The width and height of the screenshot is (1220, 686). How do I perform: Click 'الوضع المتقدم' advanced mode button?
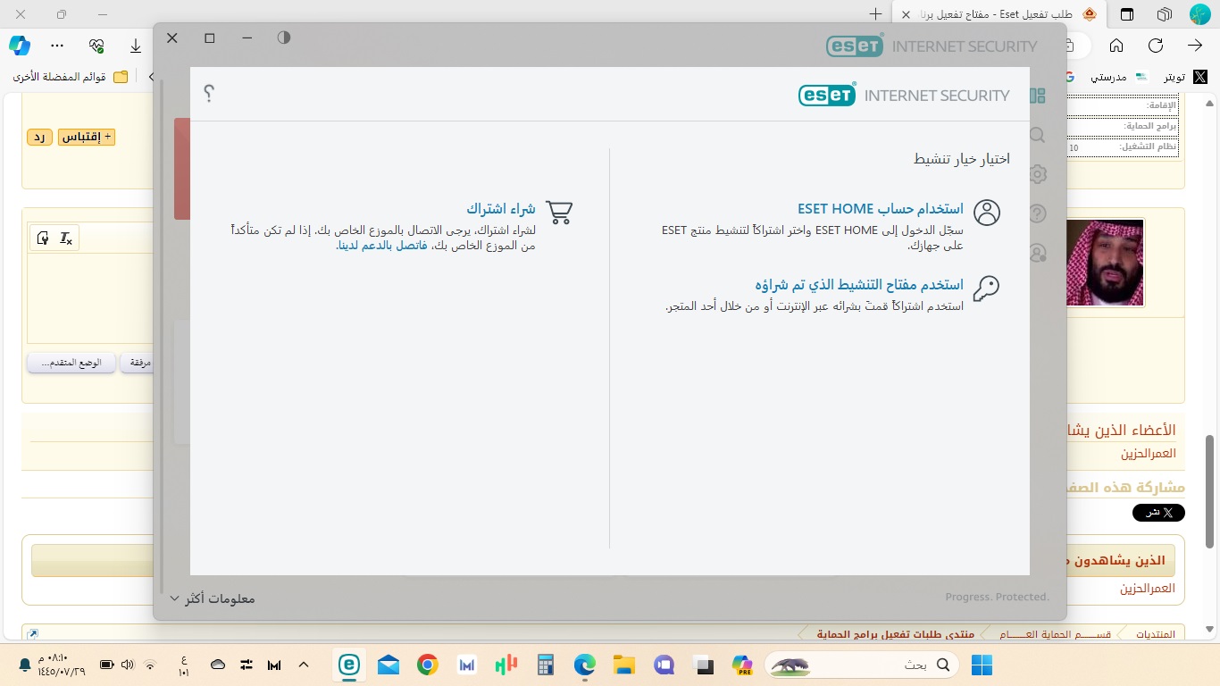coord(71,363)
